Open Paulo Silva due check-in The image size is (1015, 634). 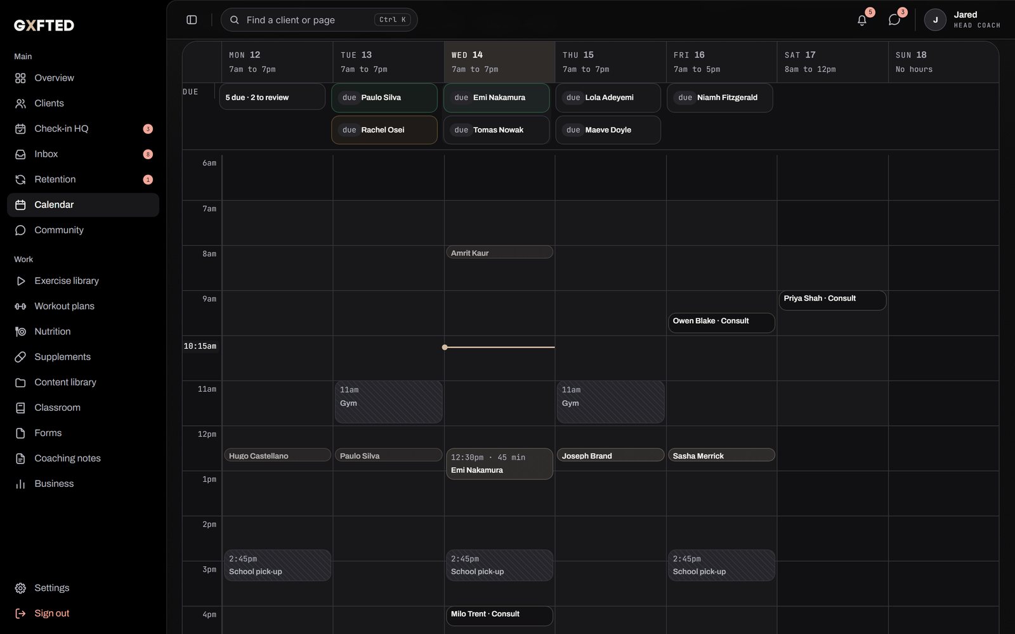(384, 98)
